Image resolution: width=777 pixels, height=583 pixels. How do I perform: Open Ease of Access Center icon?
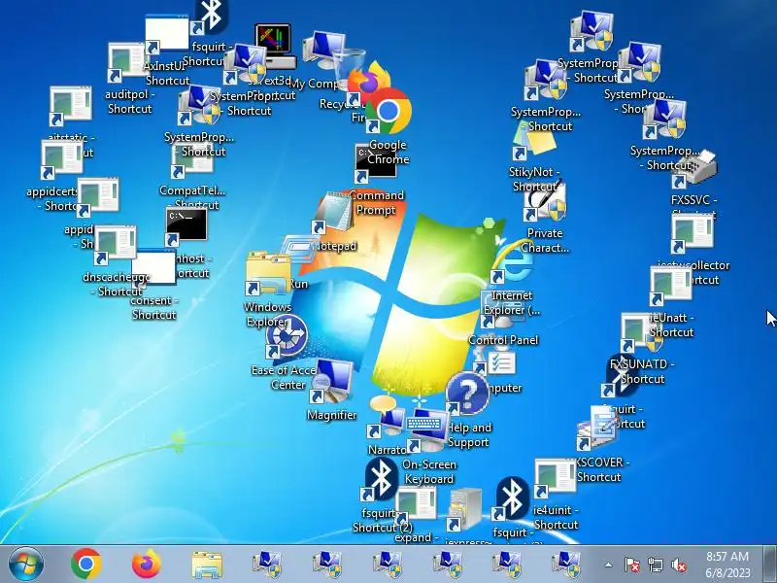click(287, 335)
